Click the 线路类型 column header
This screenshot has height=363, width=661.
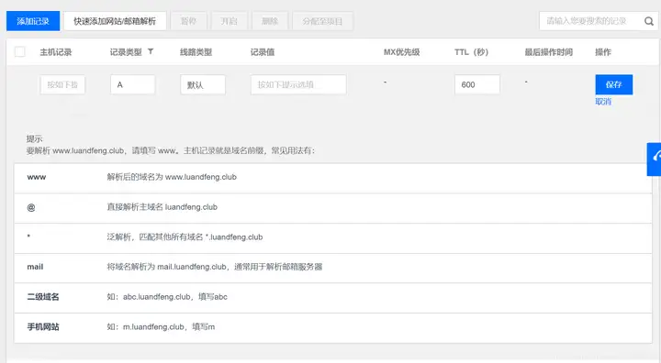click(x=196, y=52)
